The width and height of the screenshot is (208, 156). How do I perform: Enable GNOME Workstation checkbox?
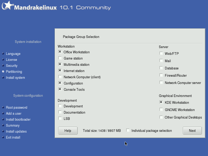pos(161,109)
